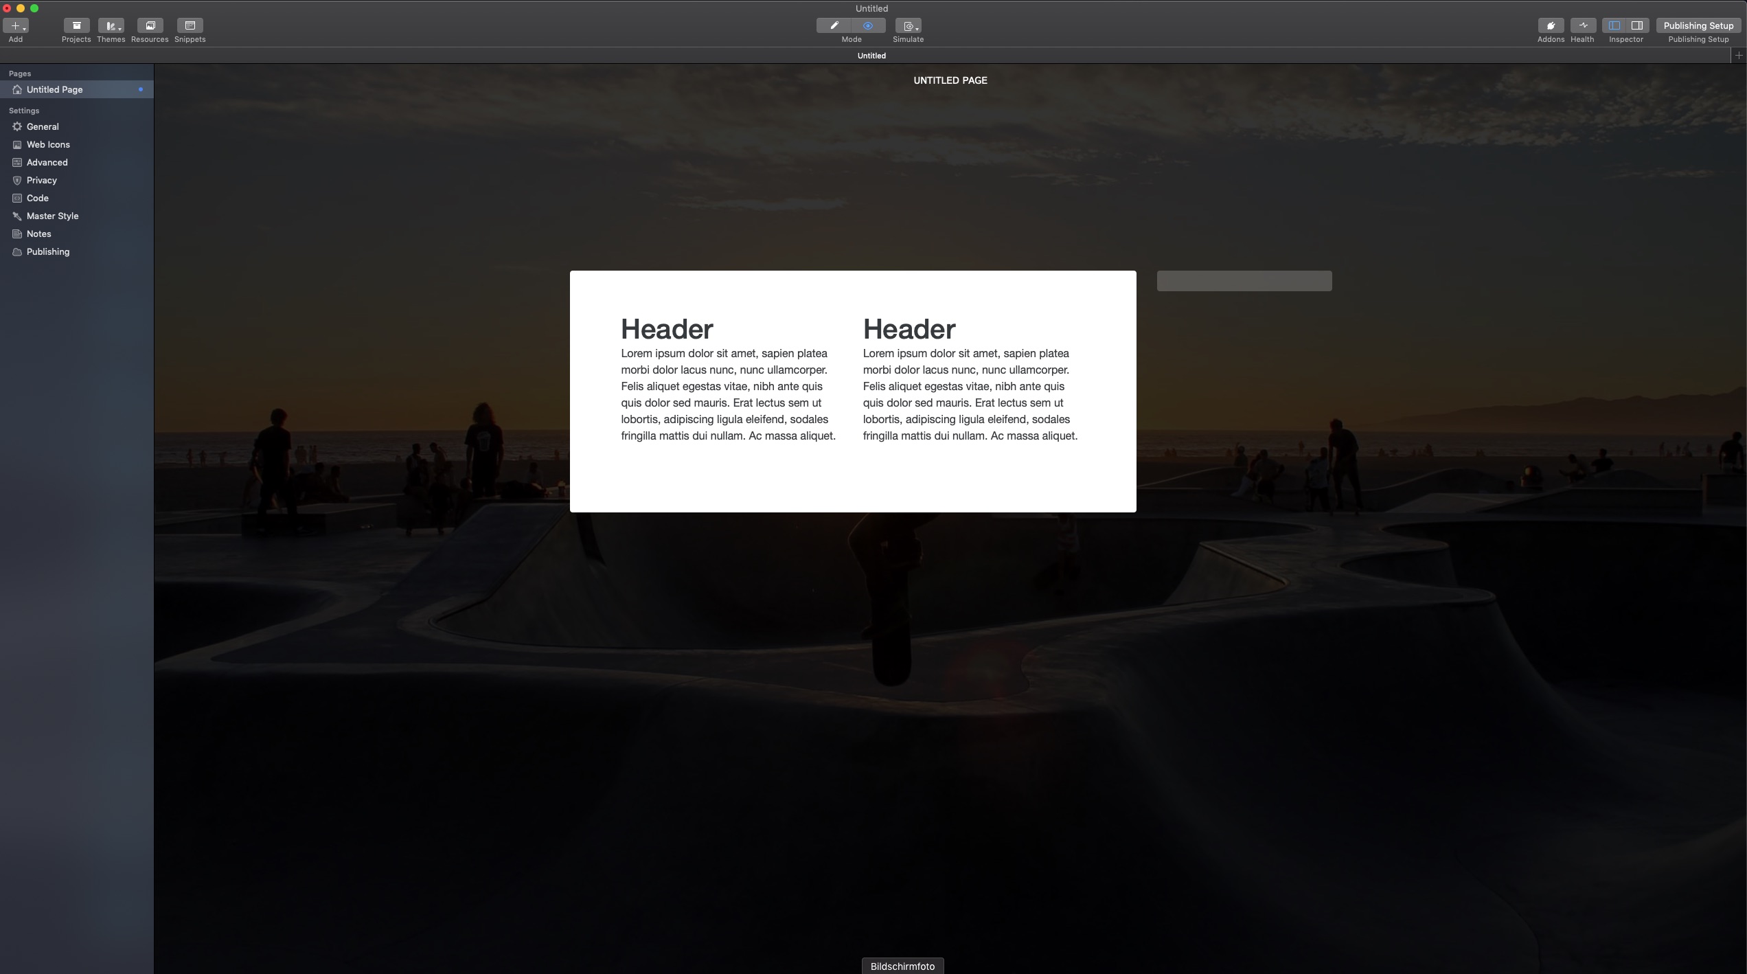
Task: Show the Resources browser
Action: pos(150,25)
